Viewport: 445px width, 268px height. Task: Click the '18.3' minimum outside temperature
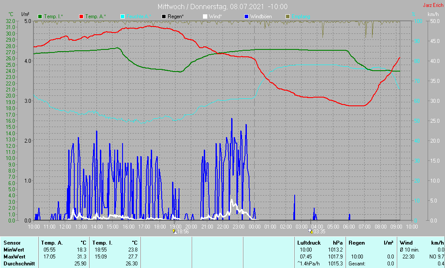click(x=81, y=250)
